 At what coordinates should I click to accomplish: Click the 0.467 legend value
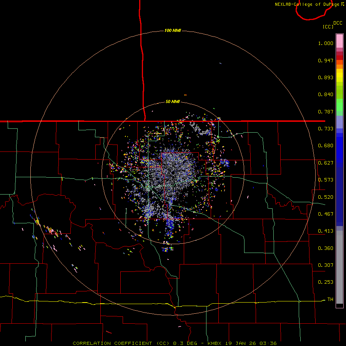326,214
